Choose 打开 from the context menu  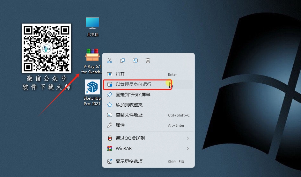point(148,74)
